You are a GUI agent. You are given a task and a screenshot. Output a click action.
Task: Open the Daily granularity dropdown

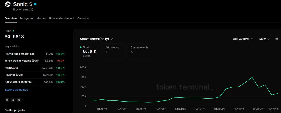click(x=264, y=39)
